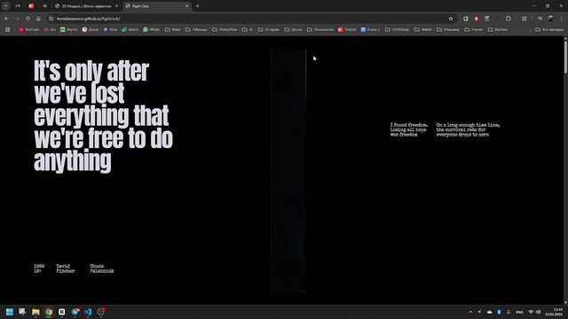Mute the tab audio speaker icon
The width and height of the screenshot is (568, 319).
click(45, 6)
